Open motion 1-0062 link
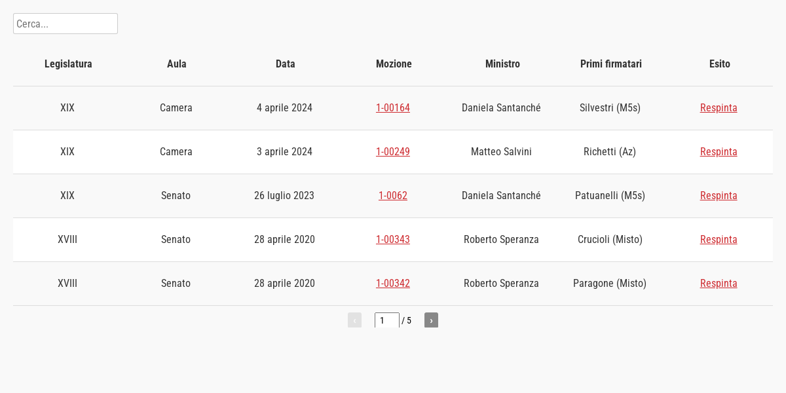The width and height of the screenshot is (786, 393). pyautogui.click(x=393, y=196)
